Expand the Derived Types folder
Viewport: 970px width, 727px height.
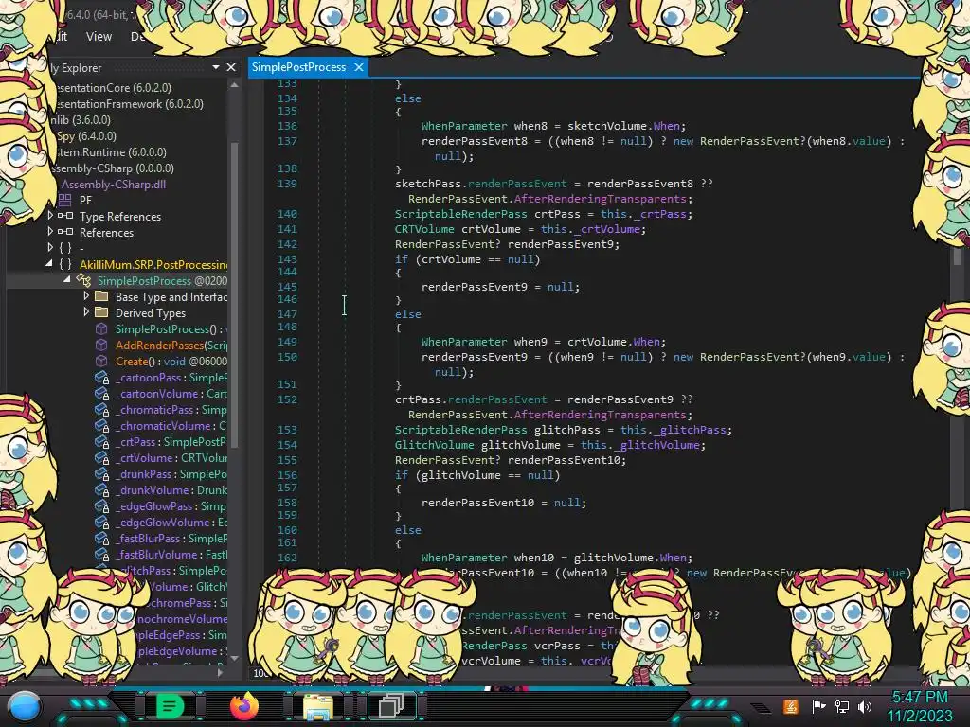[86, 311]
